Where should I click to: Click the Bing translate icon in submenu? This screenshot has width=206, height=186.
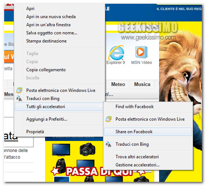point(108,144)
